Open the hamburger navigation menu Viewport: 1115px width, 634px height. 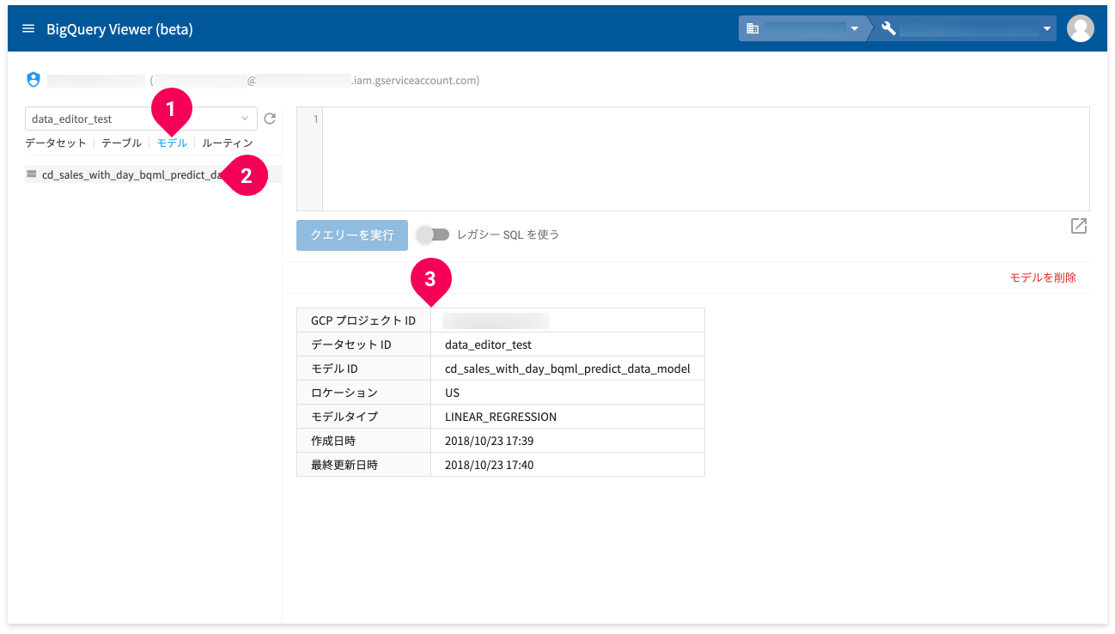28,29
